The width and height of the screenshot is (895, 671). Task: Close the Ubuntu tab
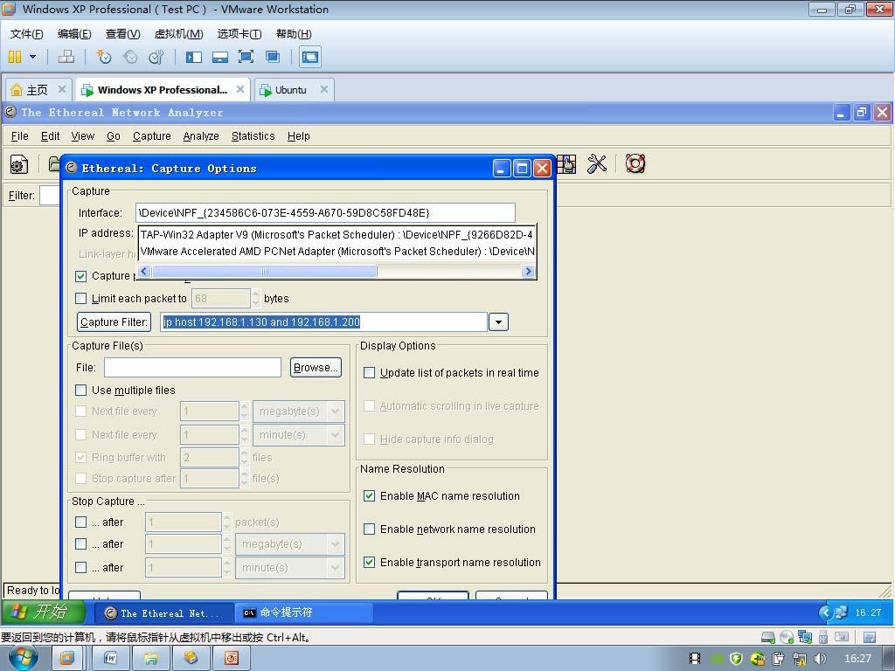[323, 89]
